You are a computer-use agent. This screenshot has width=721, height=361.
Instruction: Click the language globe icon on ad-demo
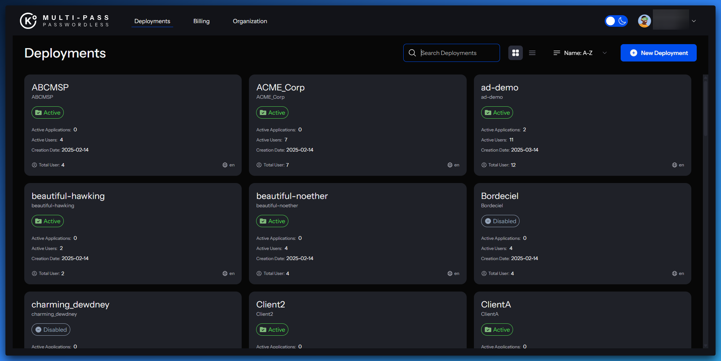[675, 165]
